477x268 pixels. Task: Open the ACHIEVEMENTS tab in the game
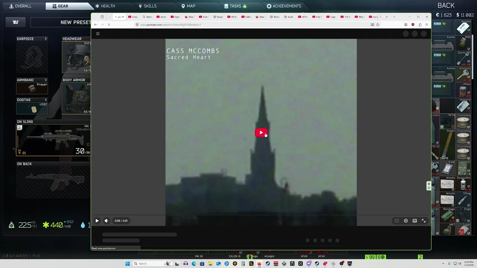point(284,6)
